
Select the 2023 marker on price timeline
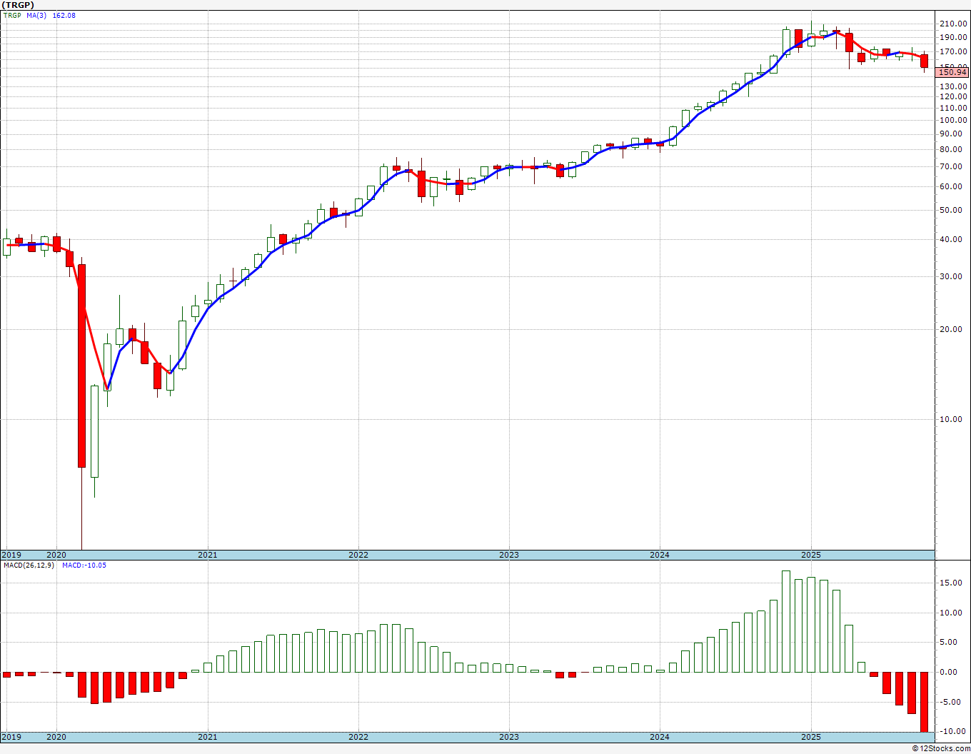[x=508, y=555]
